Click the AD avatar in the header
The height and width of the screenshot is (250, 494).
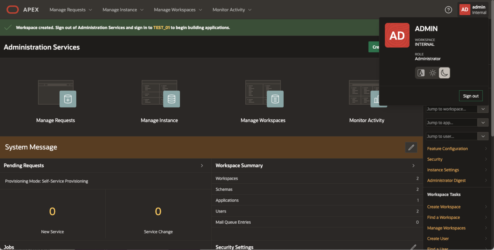(465, 9)
